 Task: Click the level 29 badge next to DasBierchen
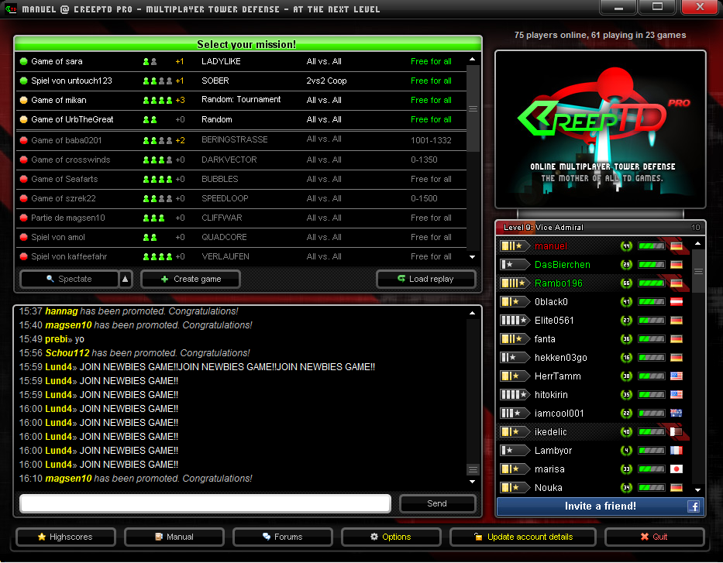pos(626,264)
